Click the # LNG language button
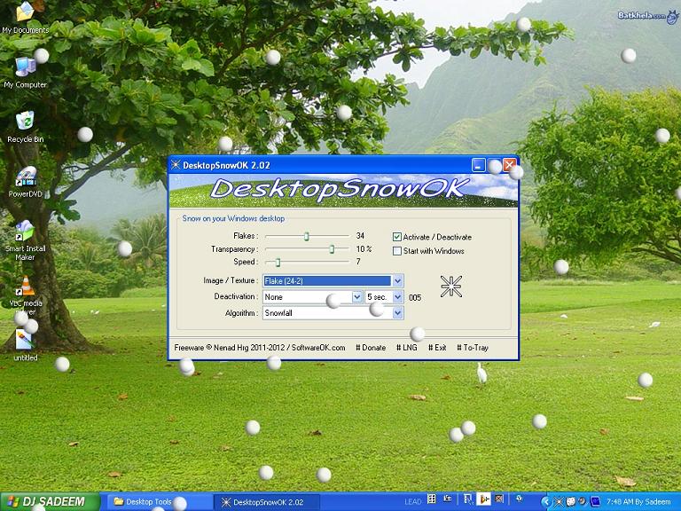Image resolution: width=681 pixels, height=511 pixels. (406, 348)
